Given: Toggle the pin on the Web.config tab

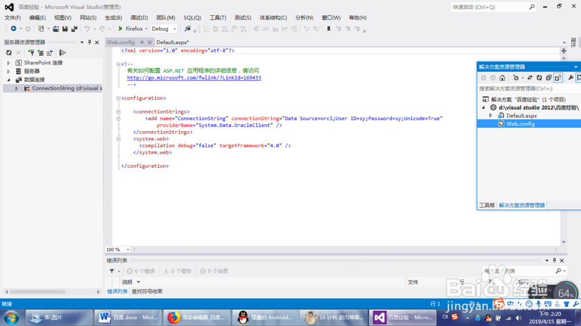Looking at the screenshot, I should [142, 42].
